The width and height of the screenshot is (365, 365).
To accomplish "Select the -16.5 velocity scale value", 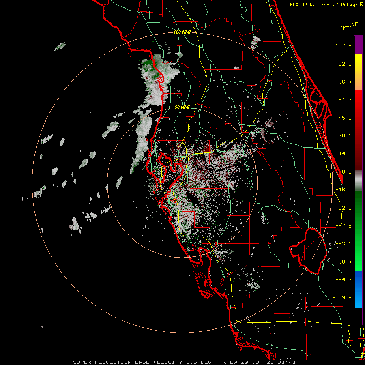I will coord(344,190).
